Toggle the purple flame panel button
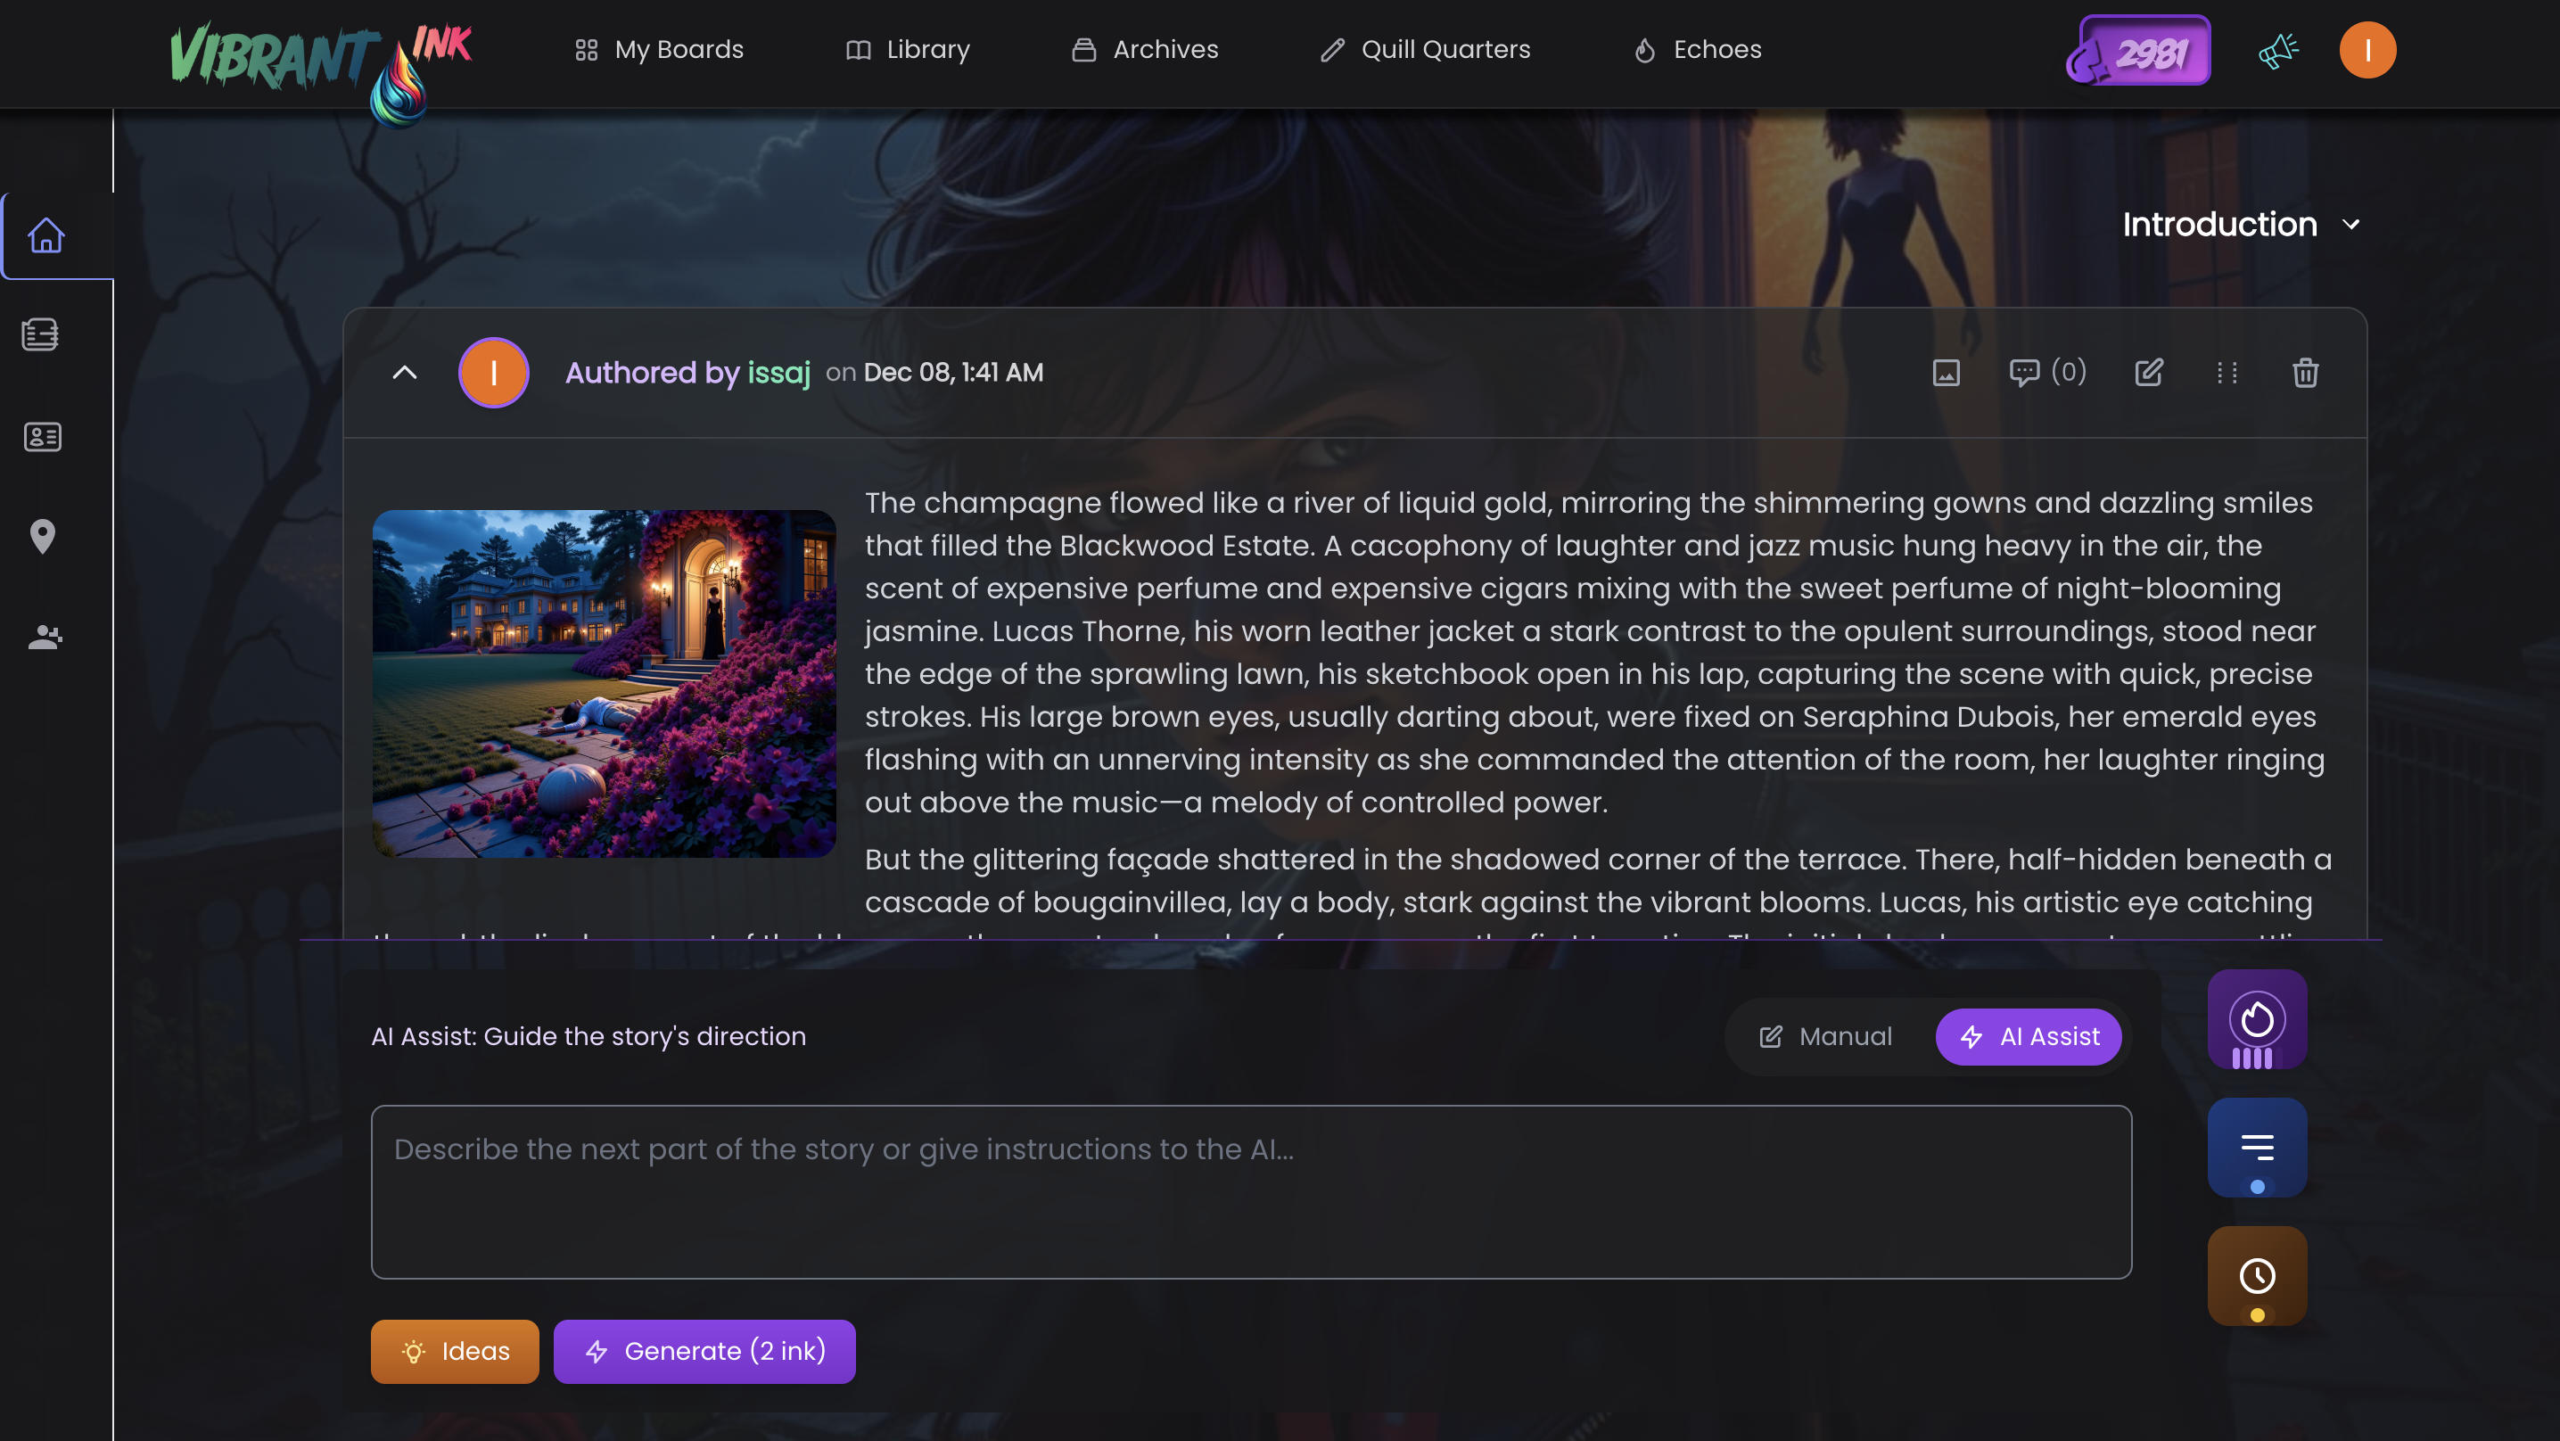2560x1441 pixels. pos(2256,1019)
